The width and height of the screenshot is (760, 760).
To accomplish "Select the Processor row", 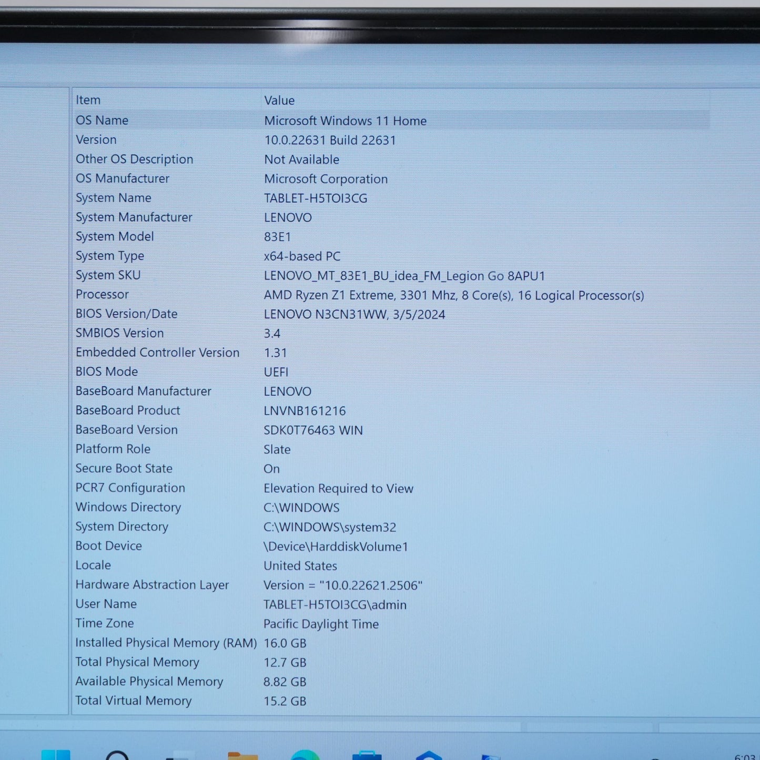I will tap(391, 295).
